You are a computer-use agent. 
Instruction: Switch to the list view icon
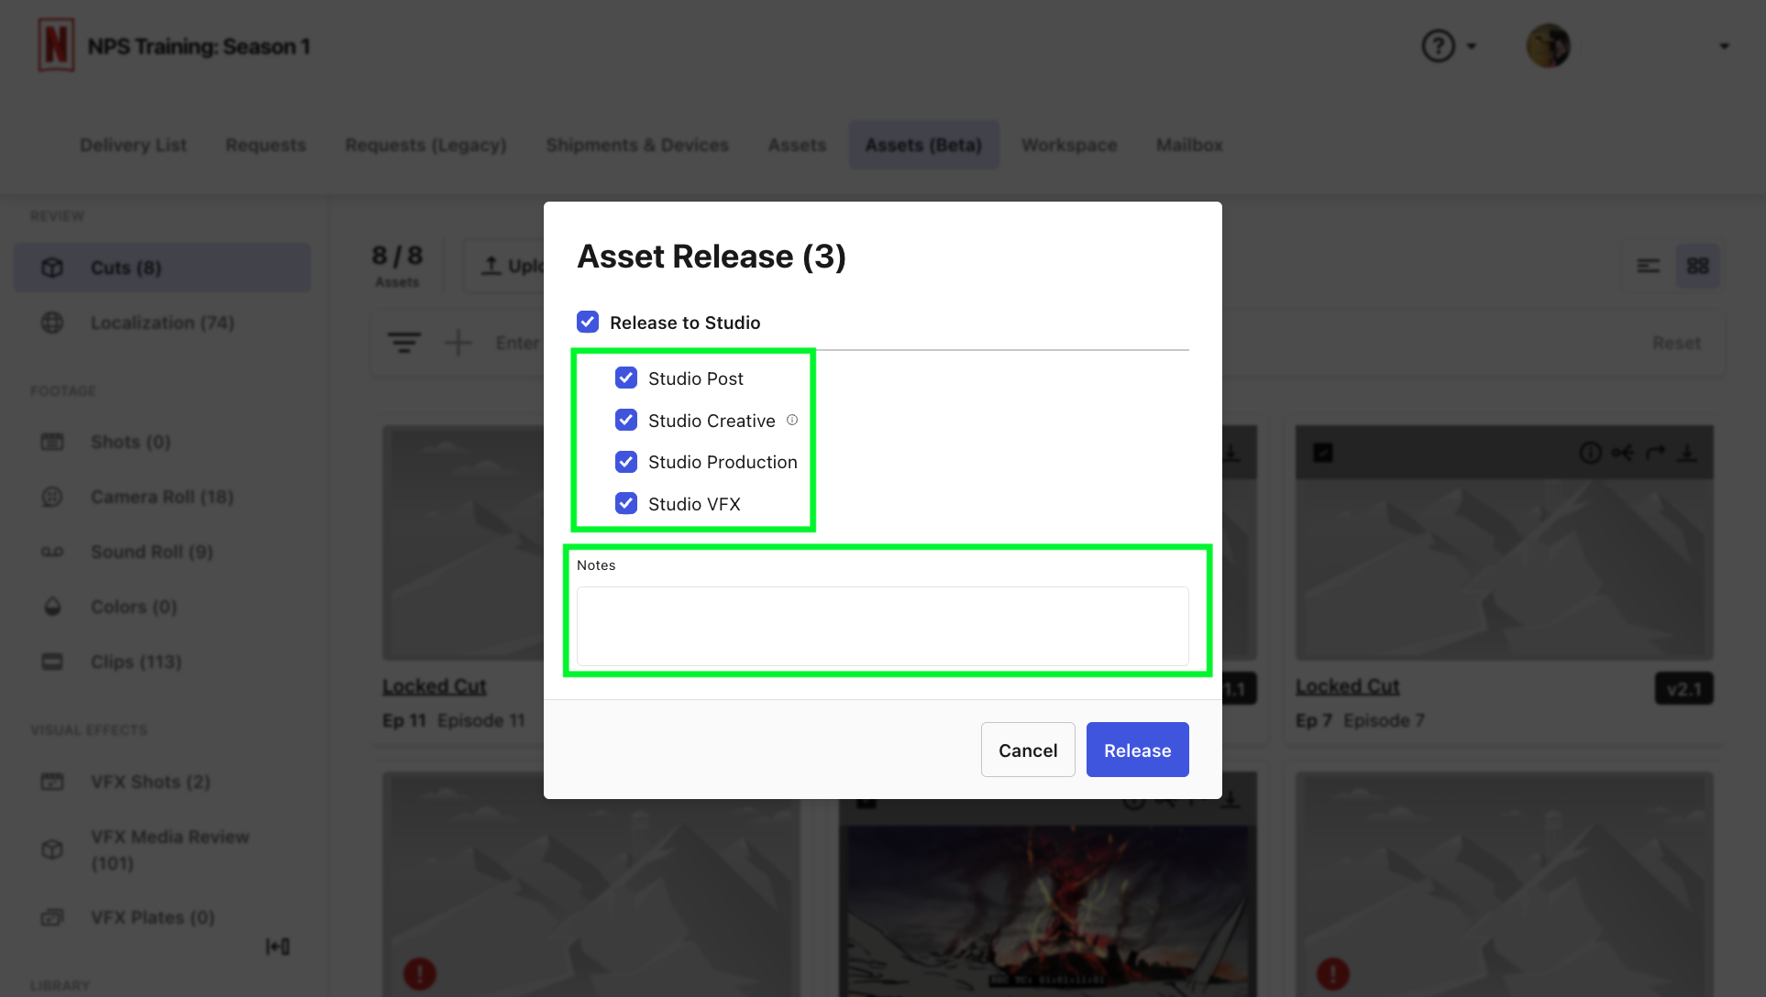pyautogui.click(x=1649, y=266)
